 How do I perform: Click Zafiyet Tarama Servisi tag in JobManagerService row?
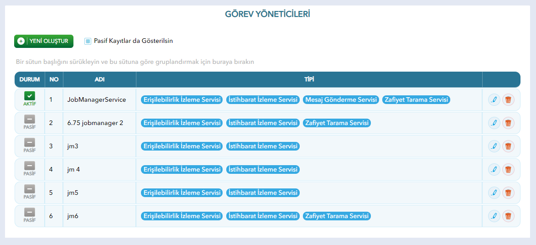click(x=416, y=100)
